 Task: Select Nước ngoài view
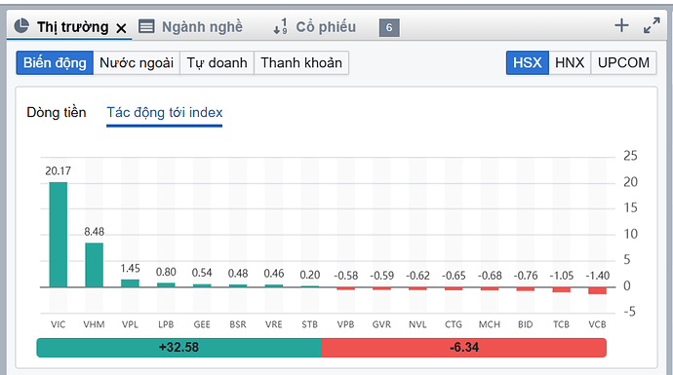[x=137, y=63]
